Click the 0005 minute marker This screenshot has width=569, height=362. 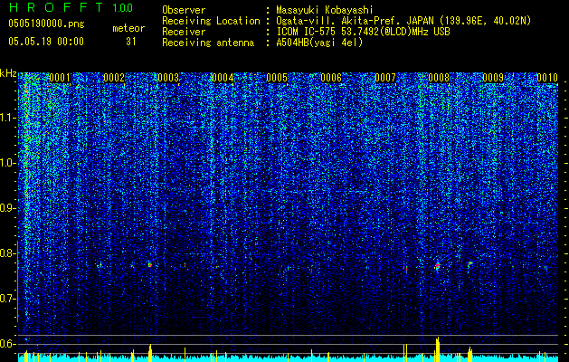point(277,78)
